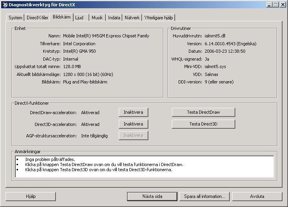Click the greyed-out Inaktivera button for AGP-struktursacceleration
The width and height of the screenshot is (288, 207).
click(133, 135)
